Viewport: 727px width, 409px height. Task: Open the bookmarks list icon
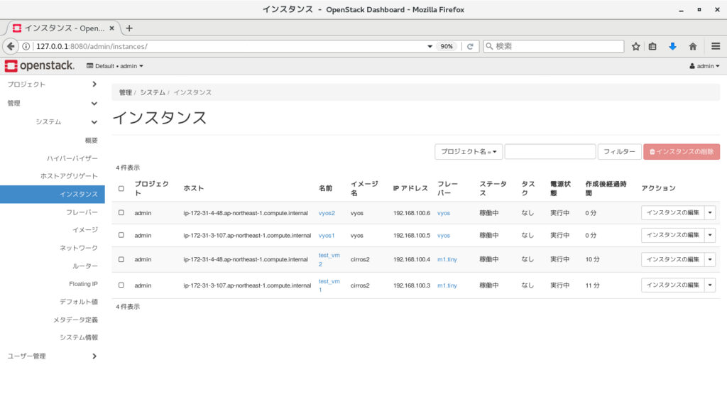point(652,46)
